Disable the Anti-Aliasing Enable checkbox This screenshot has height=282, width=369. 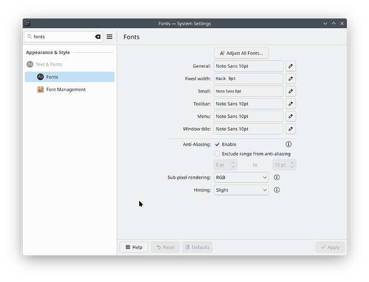click(x=217, y=144)
